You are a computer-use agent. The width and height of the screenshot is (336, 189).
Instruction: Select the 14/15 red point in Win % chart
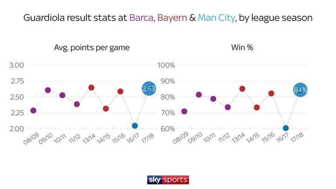pos(257,108)
